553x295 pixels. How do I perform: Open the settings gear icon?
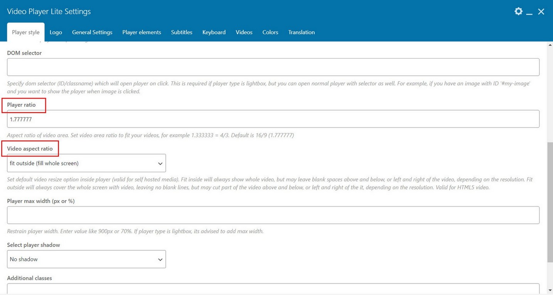pyautogui.click(x=518, y=12)
